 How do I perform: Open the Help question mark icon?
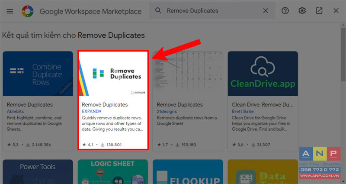click(285, 10)
